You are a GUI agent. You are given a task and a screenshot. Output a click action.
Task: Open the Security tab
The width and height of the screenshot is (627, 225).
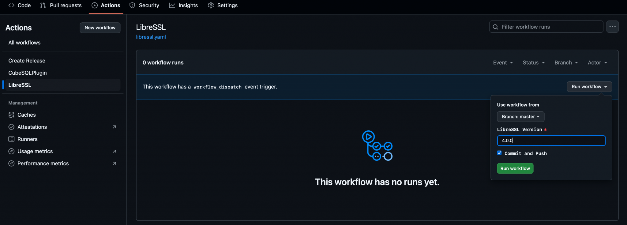144,6
